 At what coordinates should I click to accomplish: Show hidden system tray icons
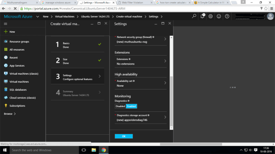coord(241,150)
